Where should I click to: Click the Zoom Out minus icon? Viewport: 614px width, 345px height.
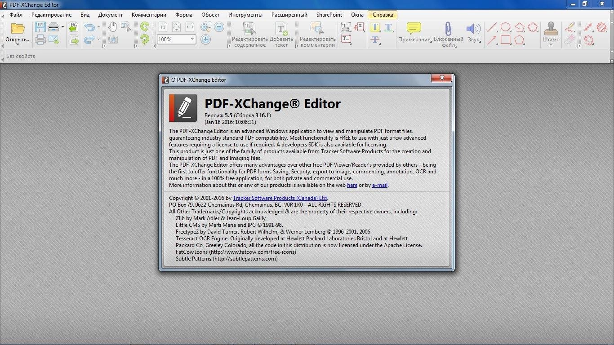[x=219, y=27]
